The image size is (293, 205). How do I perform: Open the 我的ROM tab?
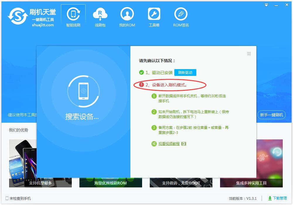(x=127, y=17)
